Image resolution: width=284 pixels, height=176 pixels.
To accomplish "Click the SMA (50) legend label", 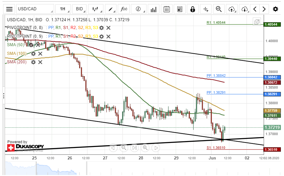I will [16, 45].
